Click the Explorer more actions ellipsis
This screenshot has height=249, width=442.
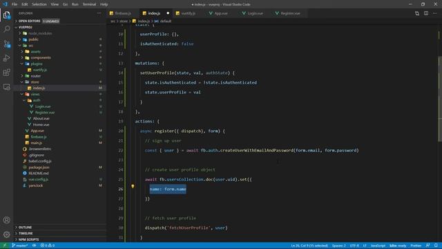click(99, 13)
